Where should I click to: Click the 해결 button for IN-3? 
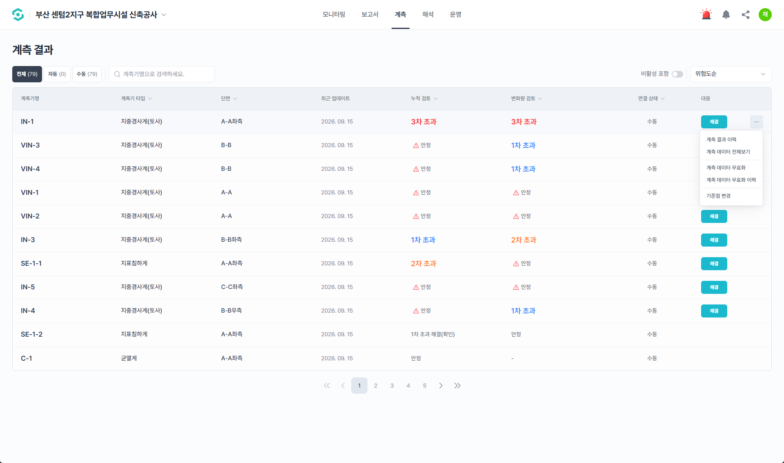[714, 240]
